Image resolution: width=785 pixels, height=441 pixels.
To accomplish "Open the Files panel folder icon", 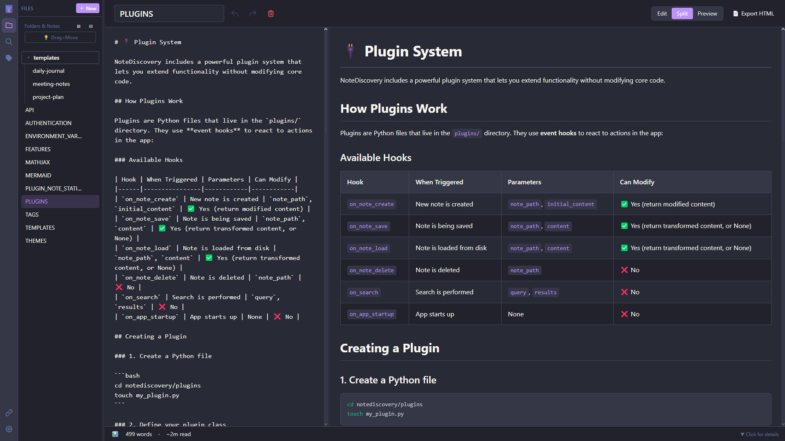I will click(9, 25).
